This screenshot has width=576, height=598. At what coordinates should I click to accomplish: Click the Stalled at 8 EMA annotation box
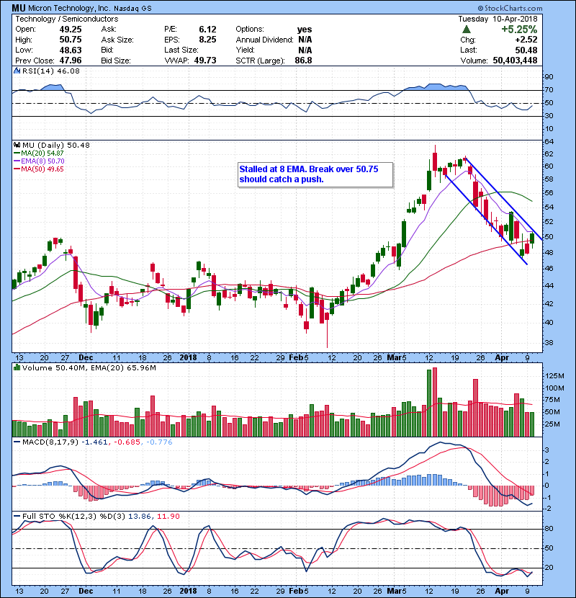click(315, 174)
